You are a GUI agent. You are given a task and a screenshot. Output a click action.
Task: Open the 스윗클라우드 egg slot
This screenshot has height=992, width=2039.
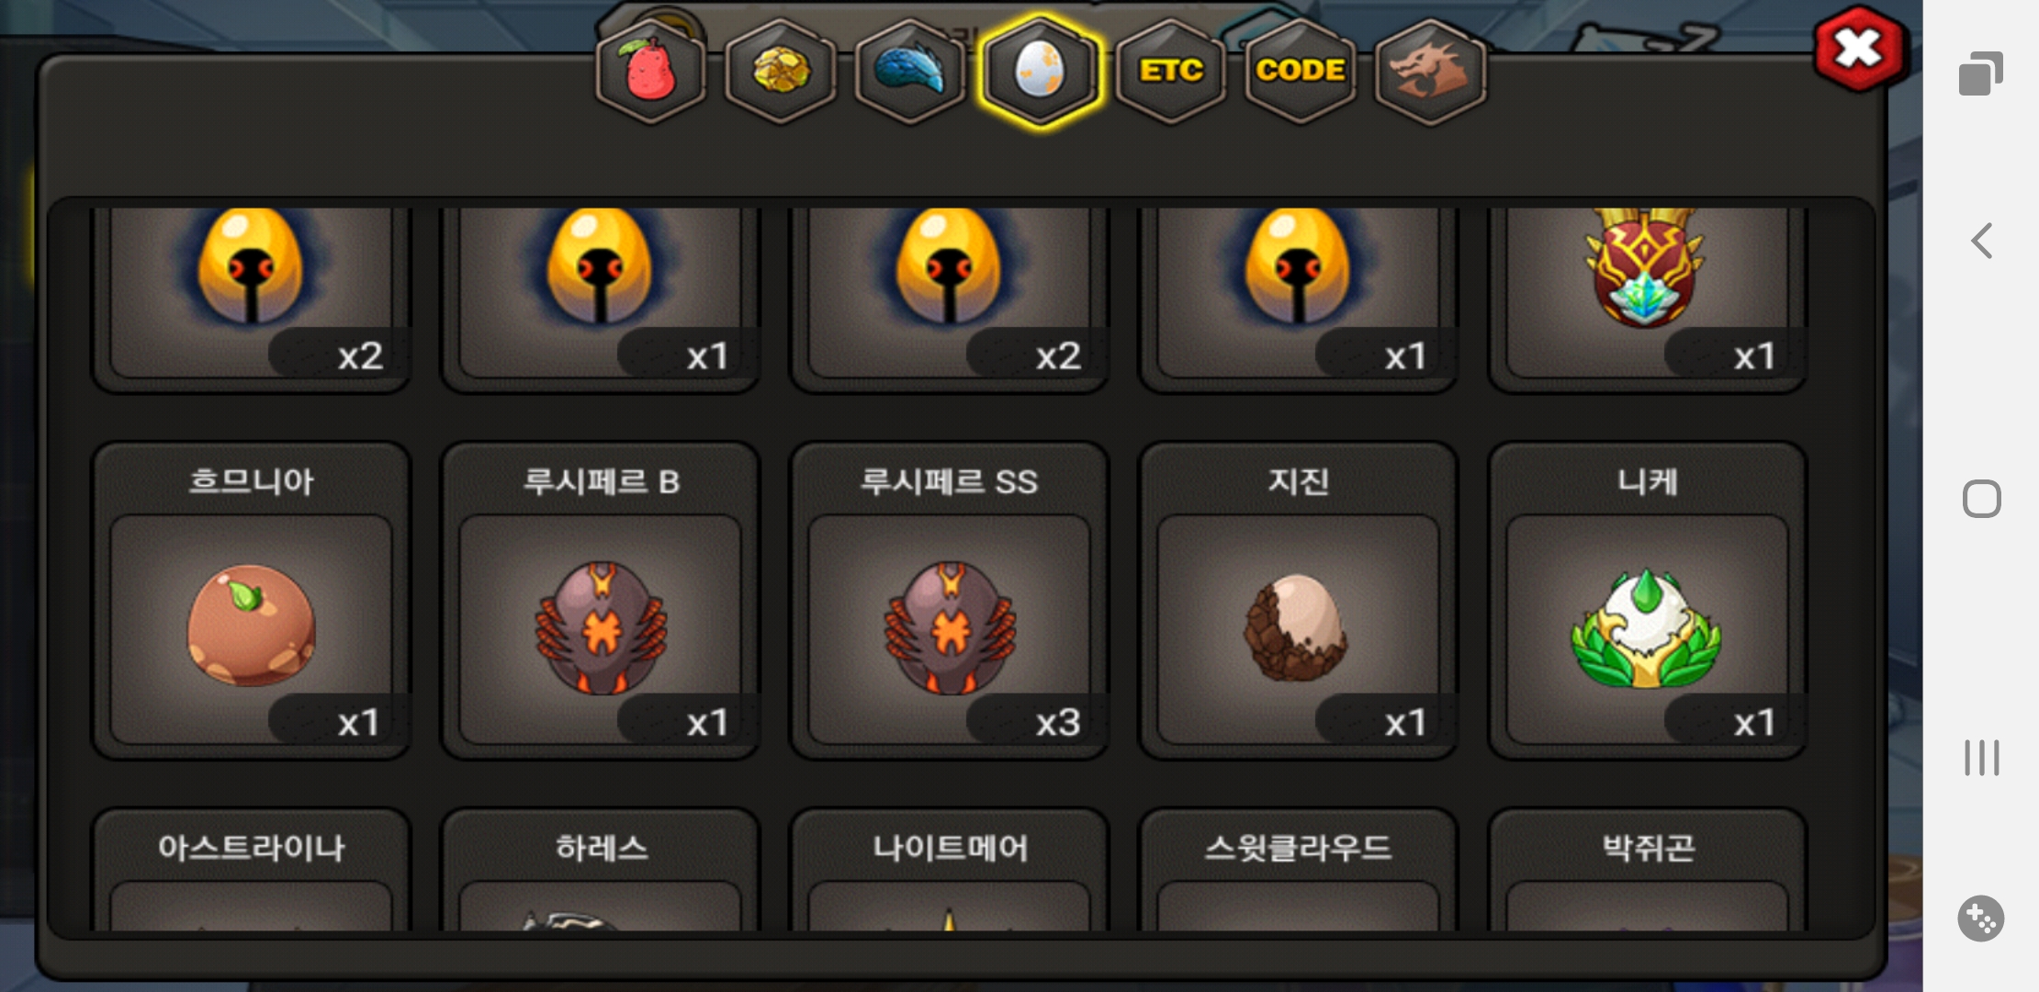(1298, 870)
